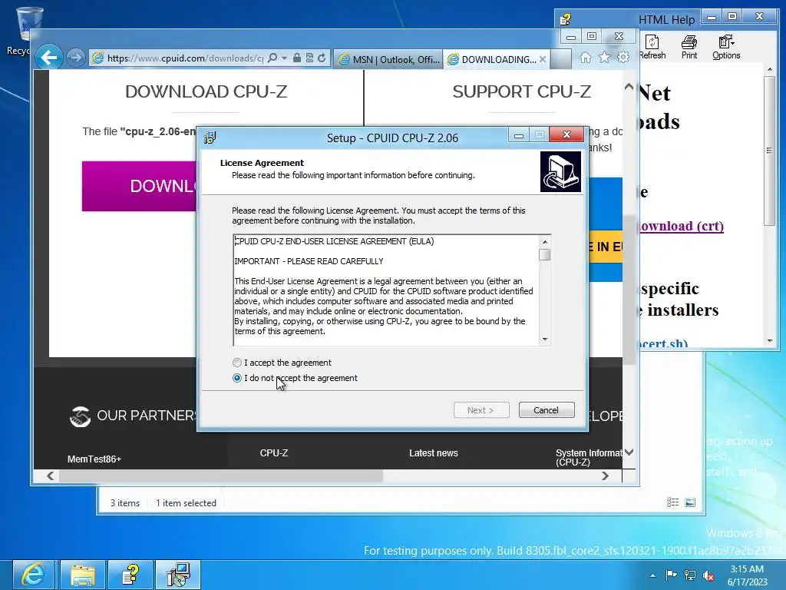Click the page vertical scroll down chevron
The width and height of the screenshot is (786, 590).
(629, 452)
